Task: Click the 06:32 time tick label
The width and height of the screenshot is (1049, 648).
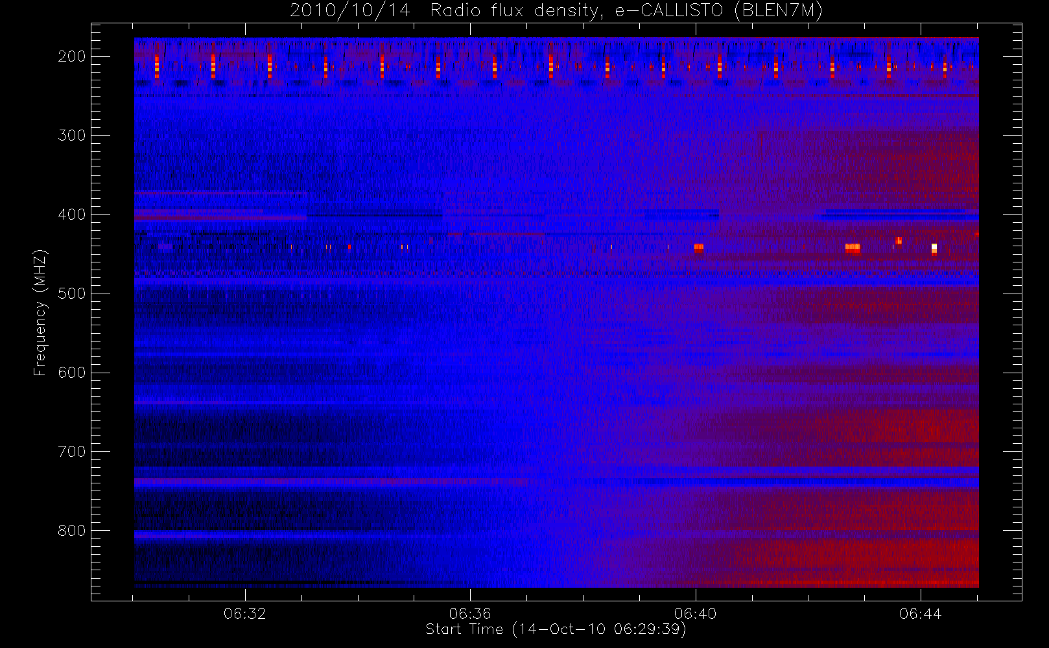Action: point(244,613)
